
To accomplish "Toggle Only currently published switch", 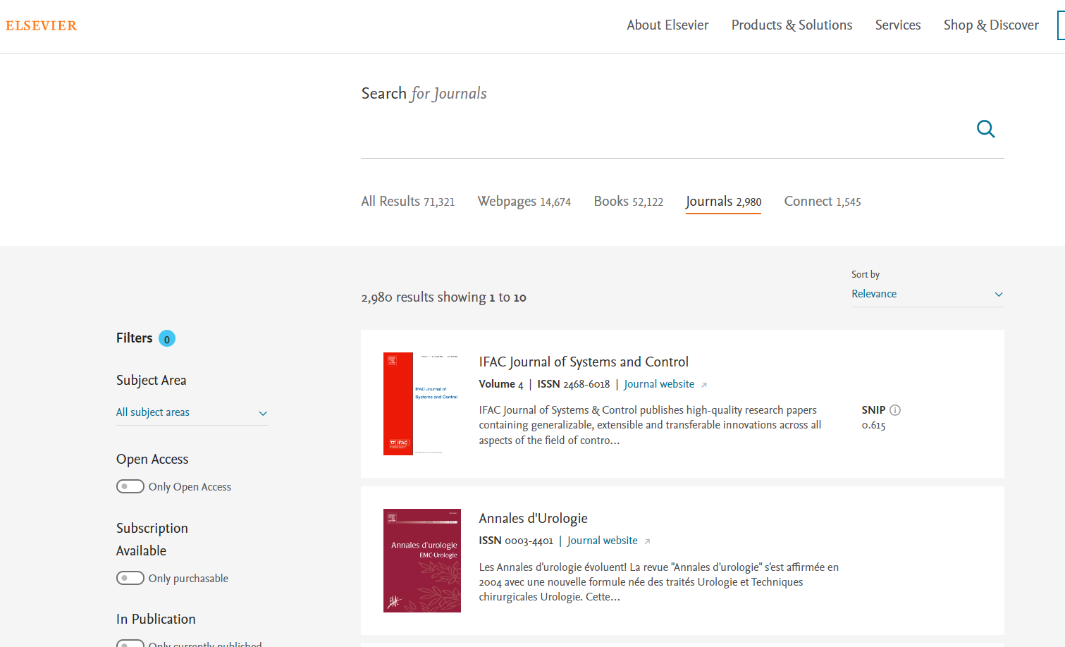I will (x=130, y=643).
